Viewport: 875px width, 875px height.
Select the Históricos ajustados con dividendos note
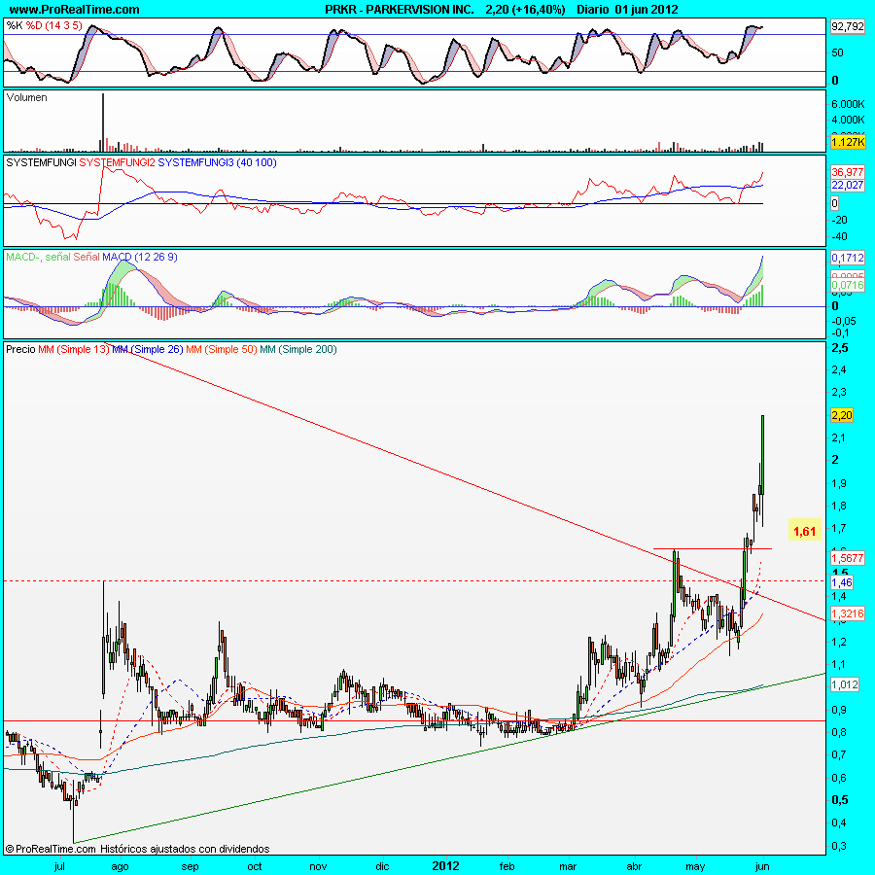(x=185, y=849)
